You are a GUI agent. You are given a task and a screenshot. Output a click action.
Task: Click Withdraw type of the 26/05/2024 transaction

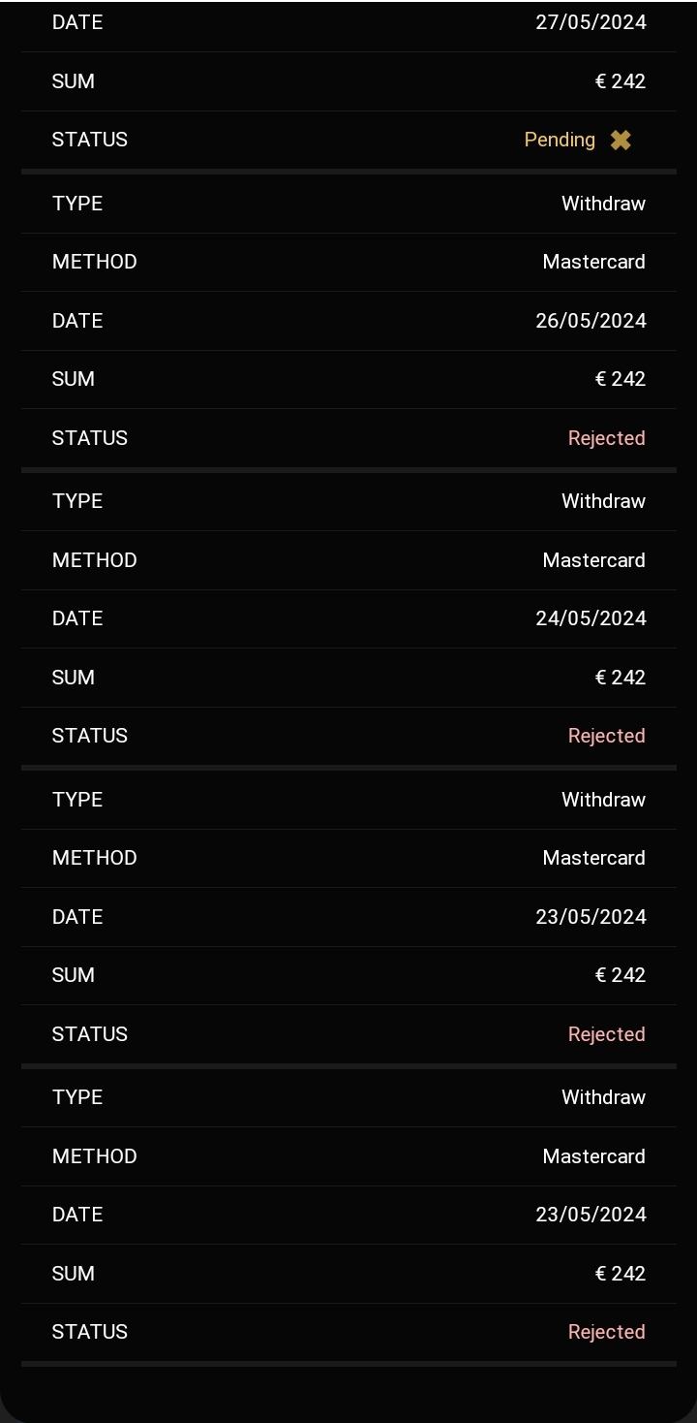[603, 204]
